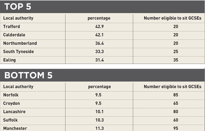
Task: Click the Norfolk row name
Action: coord(11,95)
